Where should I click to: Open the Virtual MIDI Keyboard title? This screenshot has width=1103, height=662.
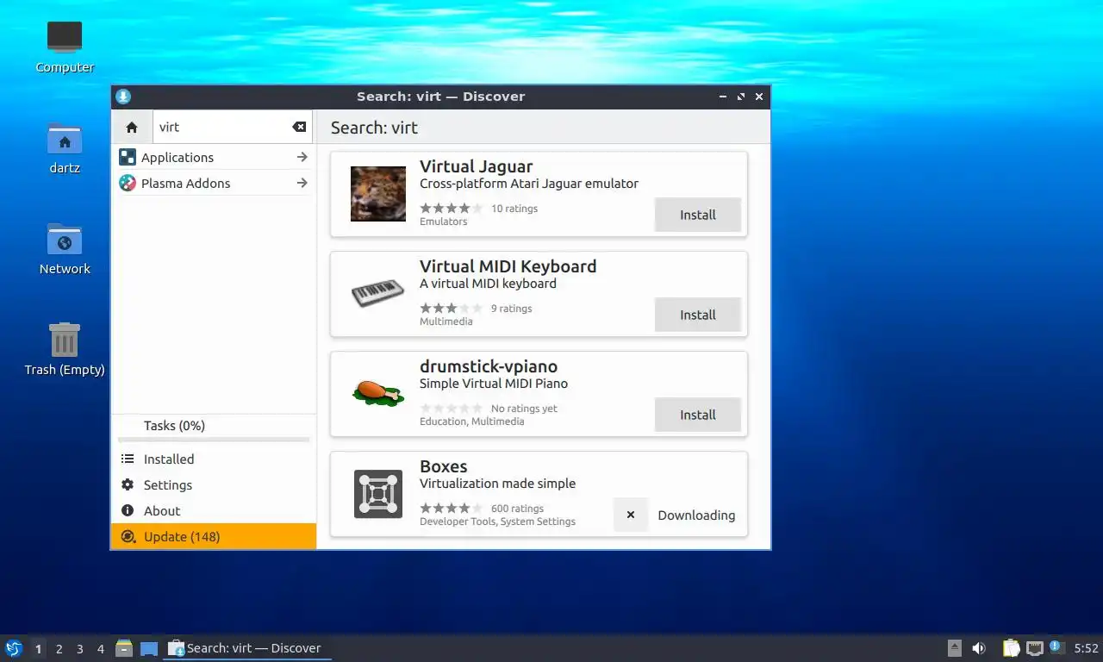(x=508, y=266)
